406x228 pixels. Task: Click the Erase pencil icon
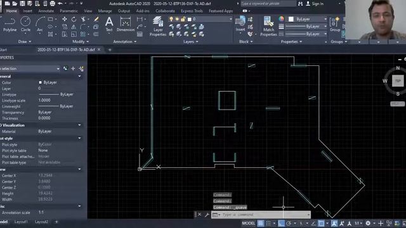(96, 19)
